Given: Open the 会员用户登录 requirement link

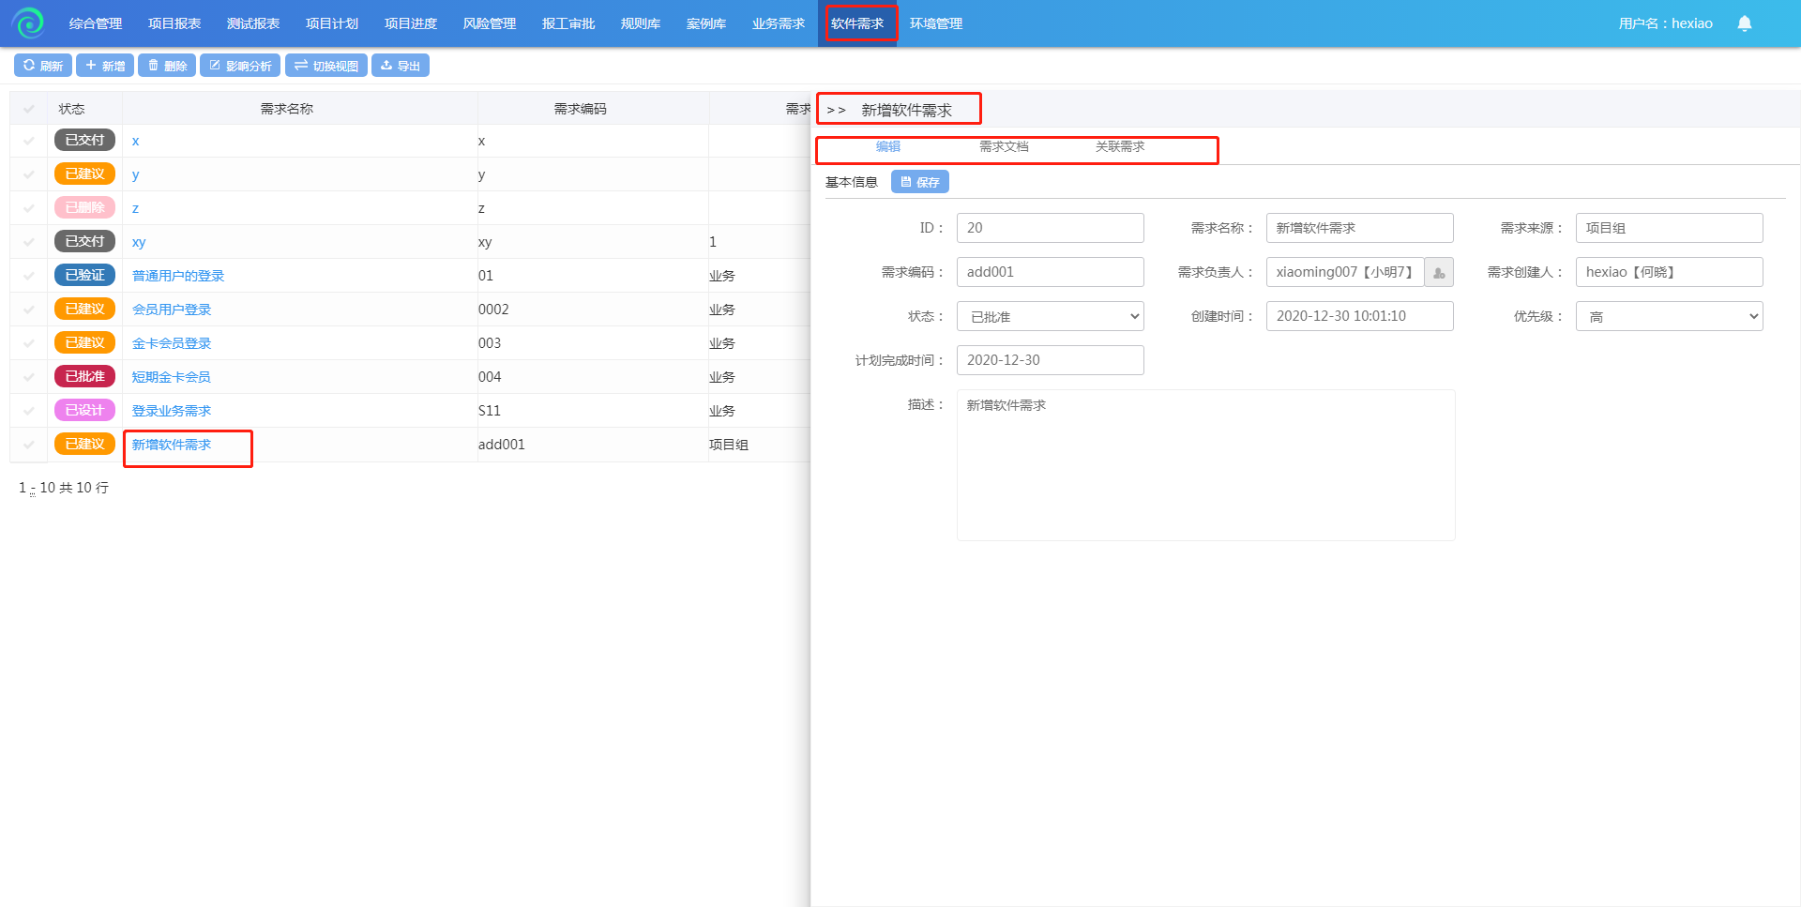Looking at the screenshot, I should coord(172,310).
